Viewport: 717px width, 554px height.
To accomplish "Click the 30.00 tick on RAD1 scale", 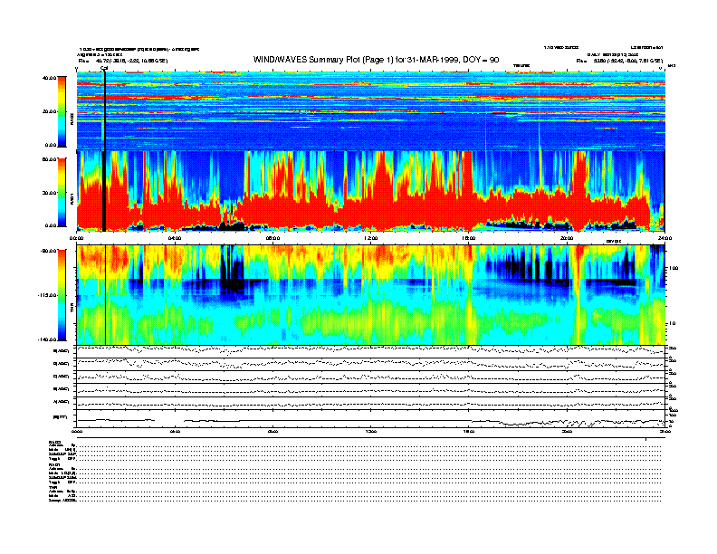I will click(49, 193).
